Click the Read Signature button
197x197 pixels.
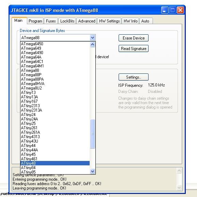pyautogui.click(x=134, y=49)
